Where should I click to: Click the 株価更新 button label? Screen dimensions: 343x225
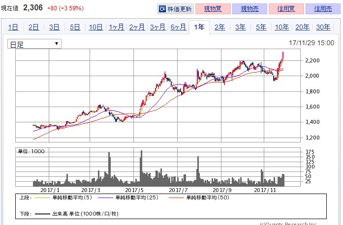point(180,9)
